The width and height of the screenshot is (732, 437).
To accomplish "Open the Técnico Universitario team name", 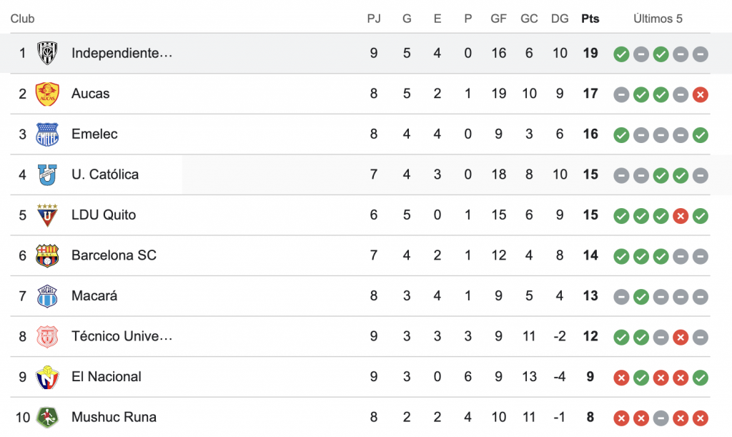I will [122, 336].
